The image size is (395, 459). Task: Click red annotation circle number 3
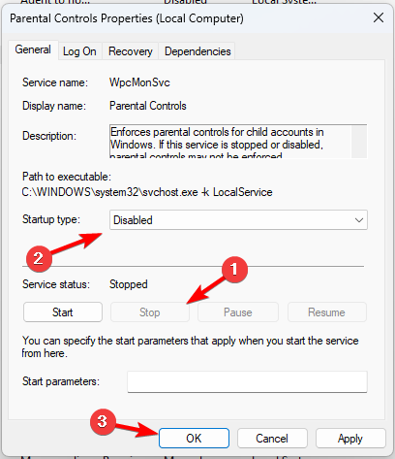click(x=103, y=422)
